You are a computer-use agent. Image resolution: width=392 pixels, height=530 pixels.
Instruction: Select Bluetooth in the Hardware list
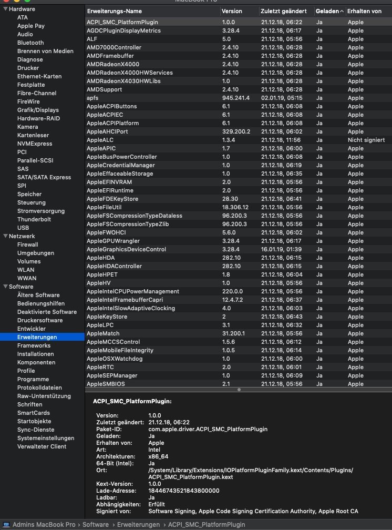click(x=30, y=43)
